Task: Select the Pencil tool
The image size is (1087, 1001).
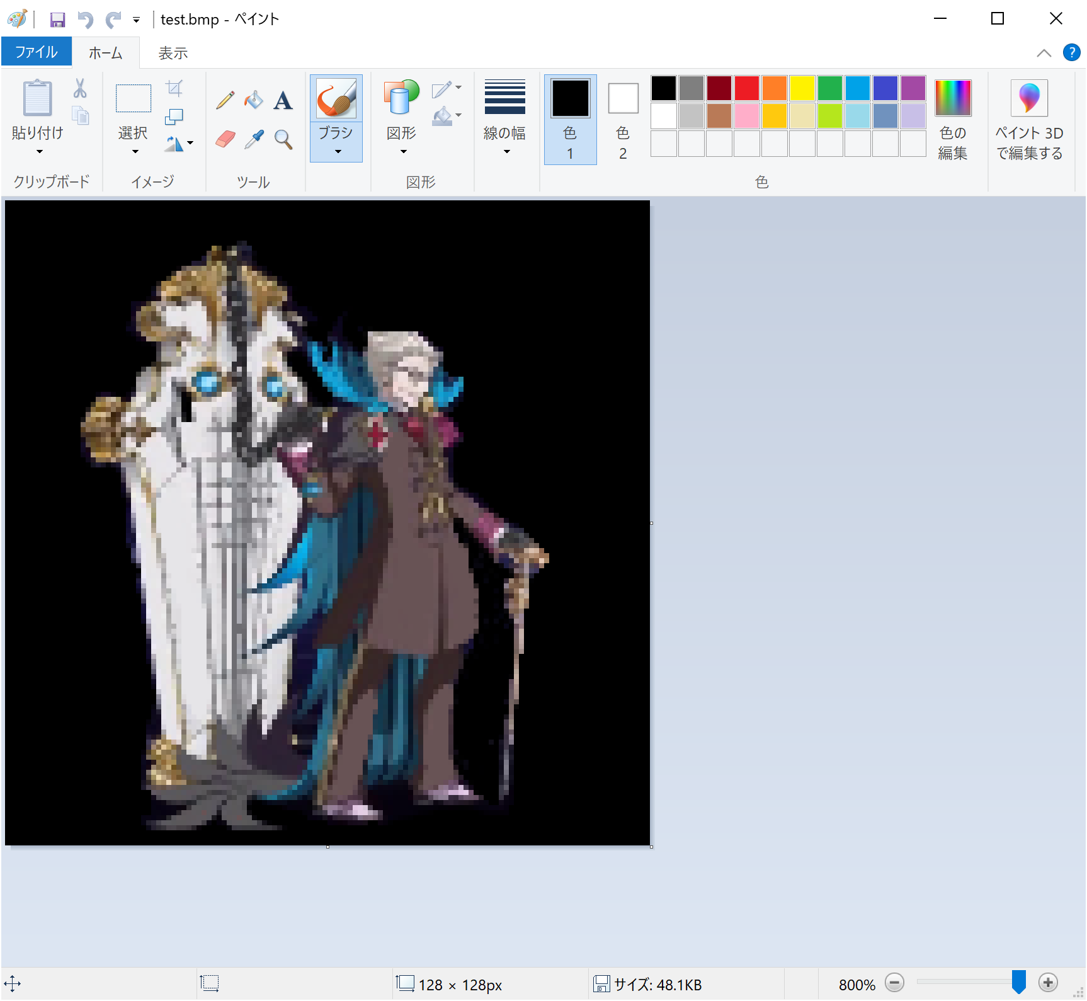Action: (x=225, y=100)
